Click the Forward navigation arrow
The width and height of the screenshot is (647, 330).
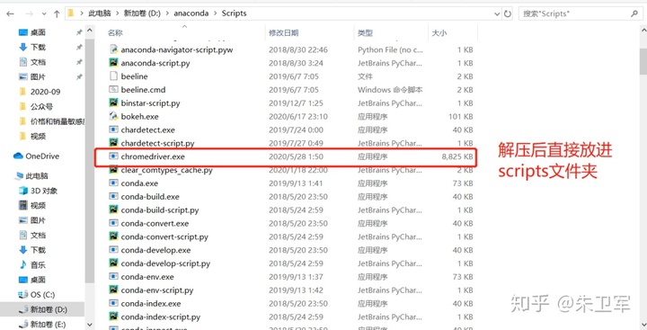[29, 13]
